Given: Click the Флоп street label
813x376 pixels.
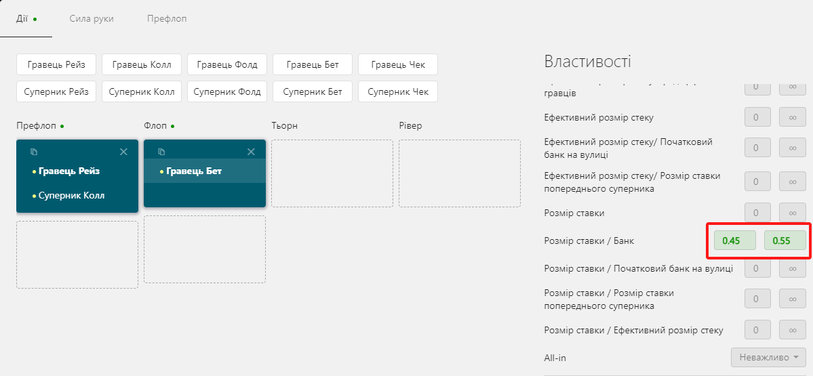Looking at the screenshot, I should [x=156, y=126].
